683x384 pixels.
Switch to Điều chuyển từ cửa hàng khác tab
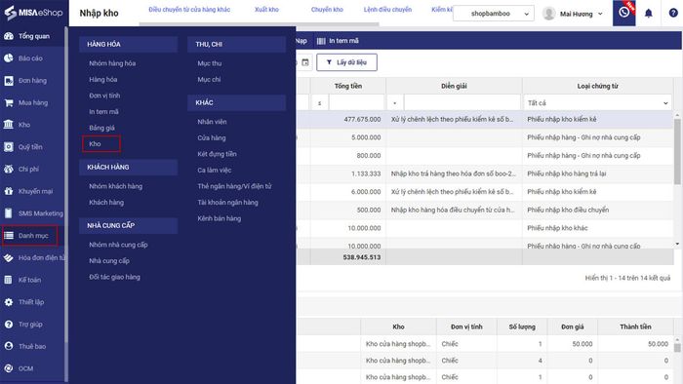click(189, 10)
